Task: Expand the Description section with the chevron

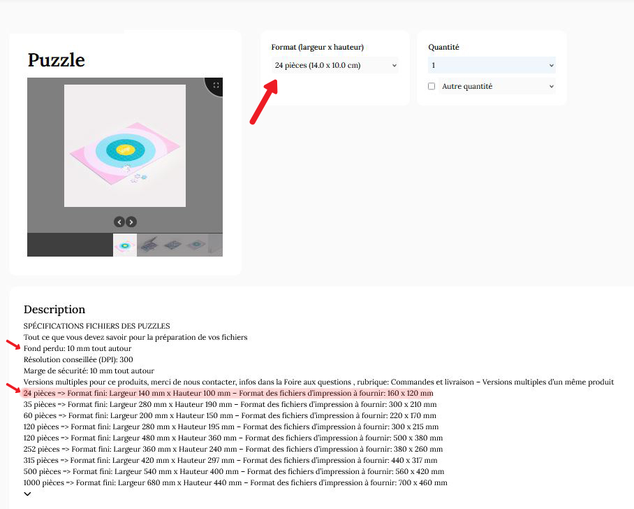Action: (28, 494)
